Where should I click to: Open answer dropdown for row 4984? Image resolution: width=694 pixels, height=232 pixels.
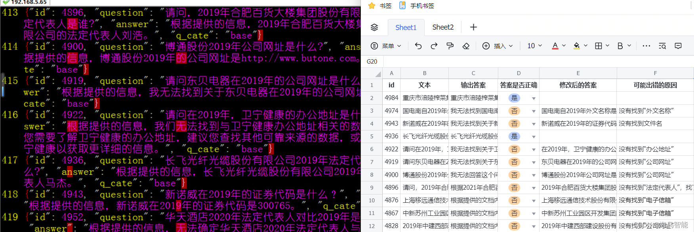(534, 98)
